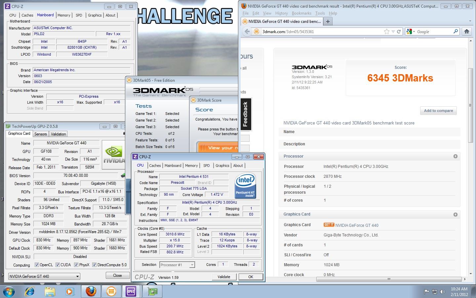
Task: Switch to GPU-Z taskbar icon
Action: (152, 291)
